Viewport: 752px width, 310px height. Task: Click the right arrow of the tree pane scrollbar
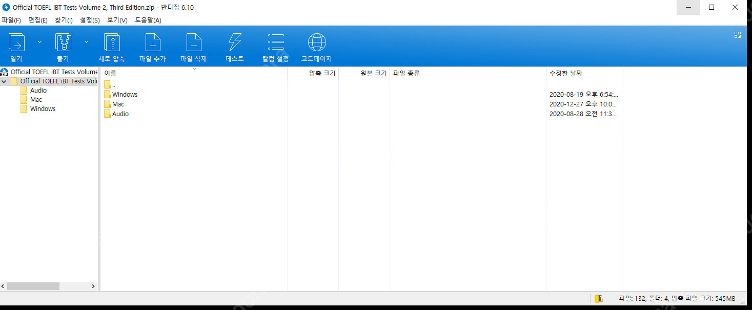[x=93, y=286]
